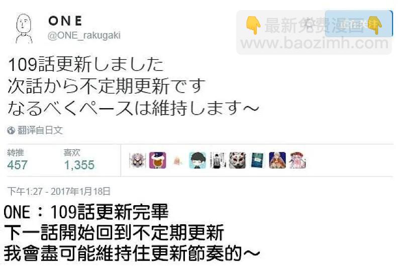Screen dimensions: 402x267
Task: Open the @ONE_rakugaki handle link
Action: (x=84, y=35)
